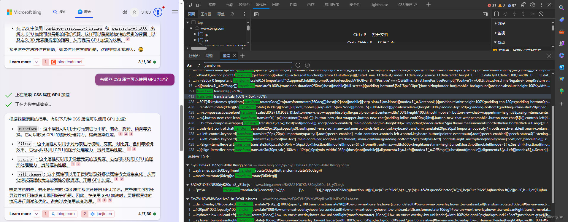
Task: Toggle the debugger sidebar hide icon
Action: [485, 14]
